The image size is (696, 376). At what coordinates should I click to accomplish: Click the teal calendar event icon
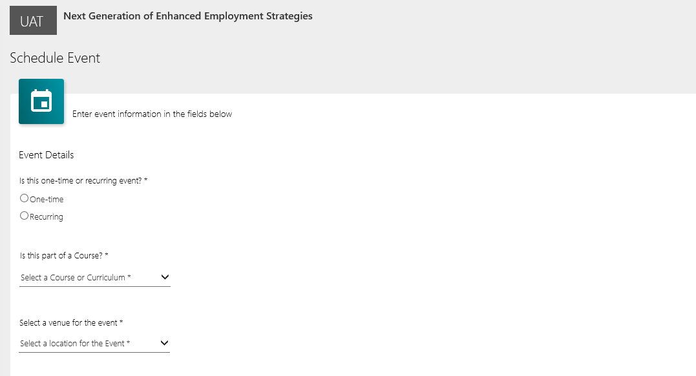pyautogui.click(x=41, y=101)
